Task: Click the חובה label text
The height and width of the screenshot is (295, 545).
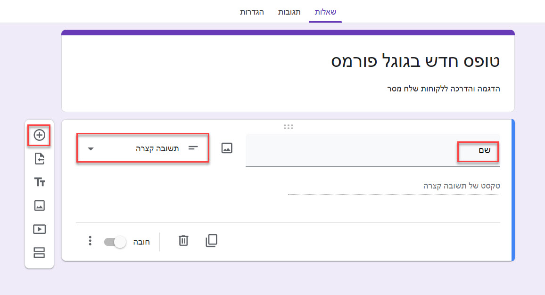Action: tap(141, 242)
